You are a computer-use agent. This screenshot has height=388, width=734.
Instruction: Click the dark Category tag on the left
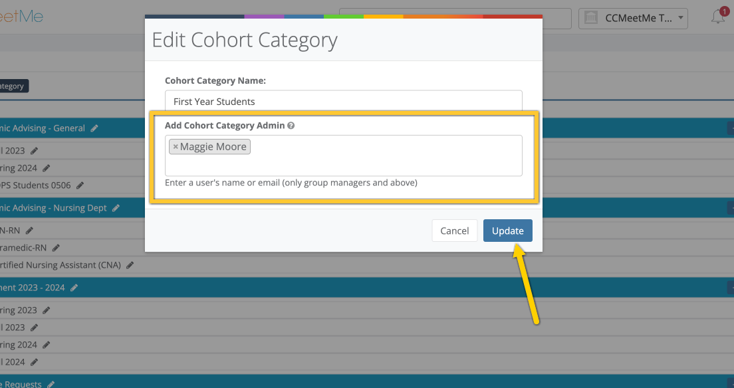[x=13, y=86]
